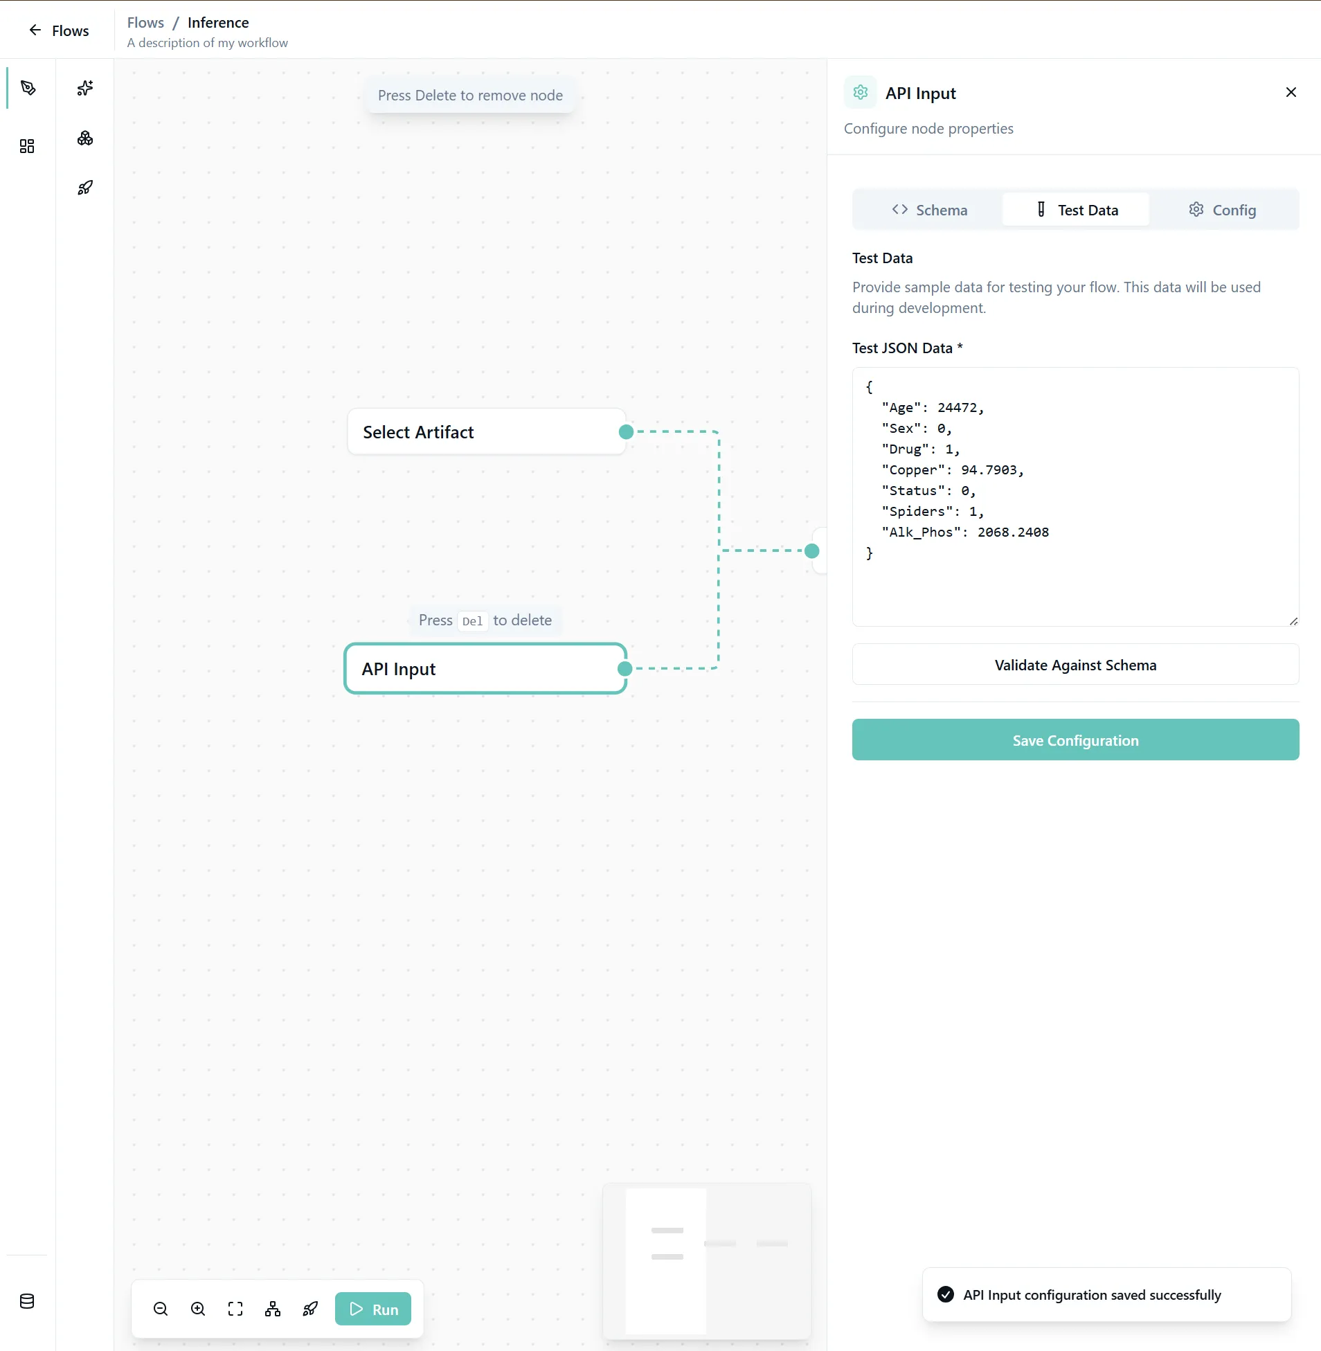Viewport: 1321px width, 1351px height.
Task: Open the cubes models icon
Action: pos(84,138)
